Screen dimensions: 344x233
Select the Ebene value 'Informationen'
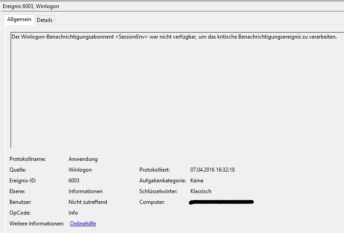click(86, 191)
